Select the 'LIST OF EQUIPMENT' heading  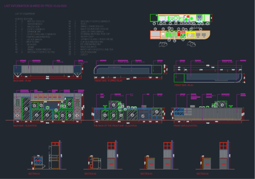[25, 14]
